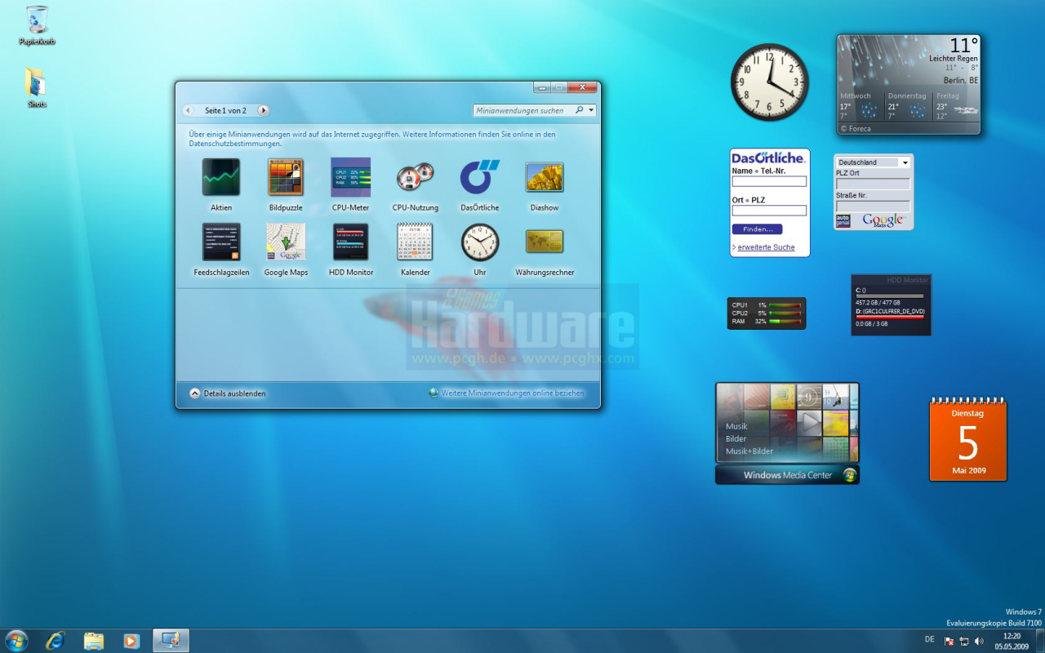1045x653 pixels.
Task: Select the Shots folder on desktop
Action: [37, 88]
